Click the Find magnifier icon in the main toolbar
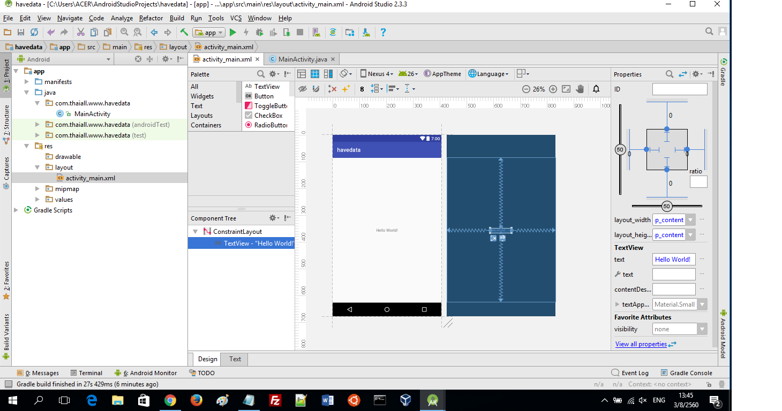The width and height of the screenshot is (782, 411). coord(124,32)
